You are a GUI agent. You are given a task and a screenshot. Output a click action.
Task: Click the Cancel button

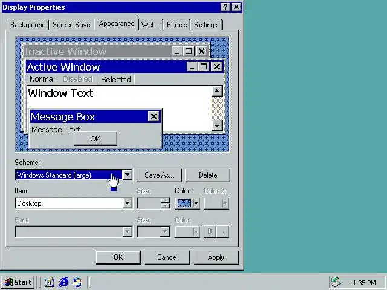[x=167, y=257]
